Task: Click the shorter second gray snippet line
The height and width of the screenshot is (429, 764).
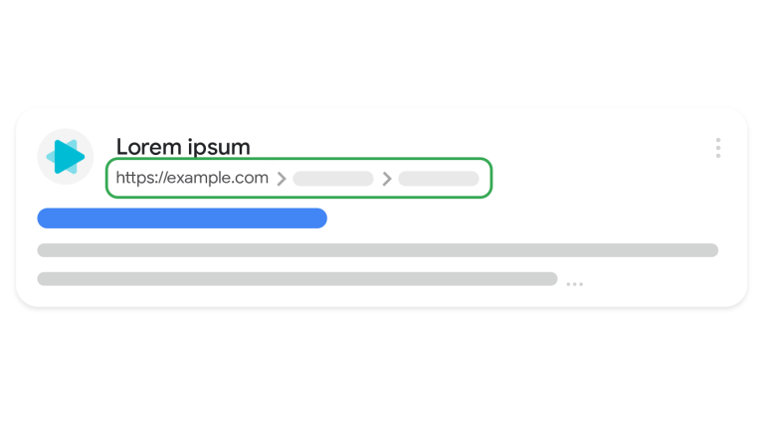Action: pyautogui.click(x=297, y=279)
